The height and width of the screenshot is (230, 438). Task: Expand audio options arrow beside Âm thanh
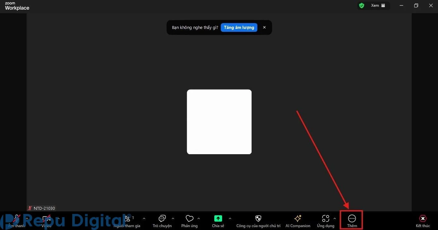tap(27, 218)
